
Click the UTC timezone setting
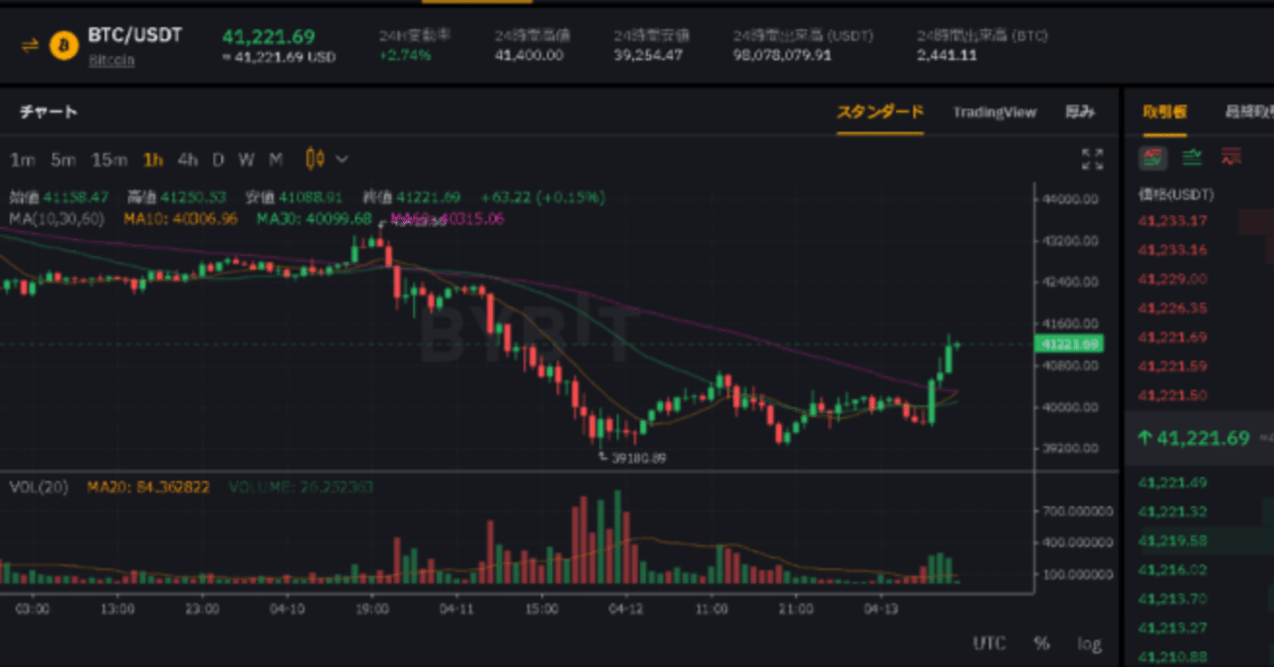988,643
